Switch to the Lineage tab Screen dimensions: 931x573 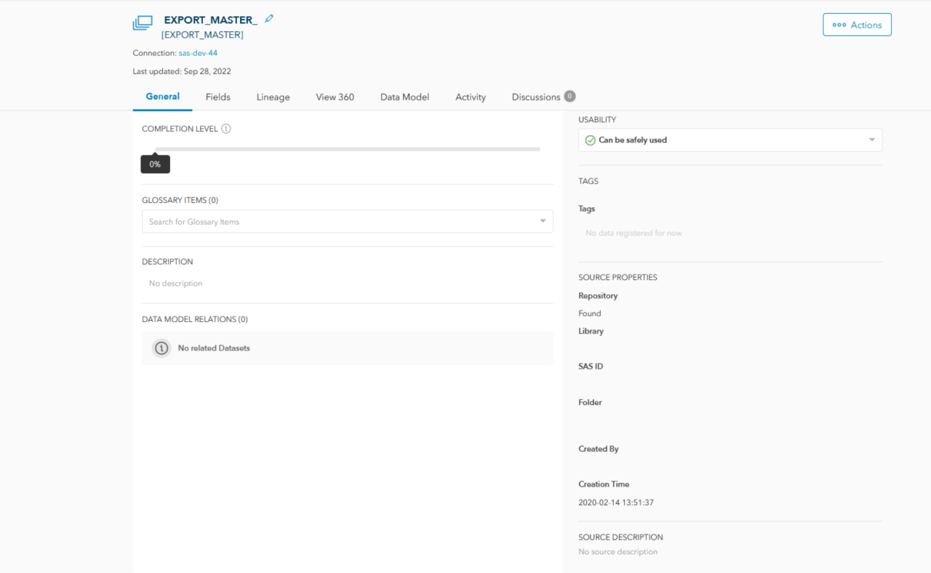[273, 97]
